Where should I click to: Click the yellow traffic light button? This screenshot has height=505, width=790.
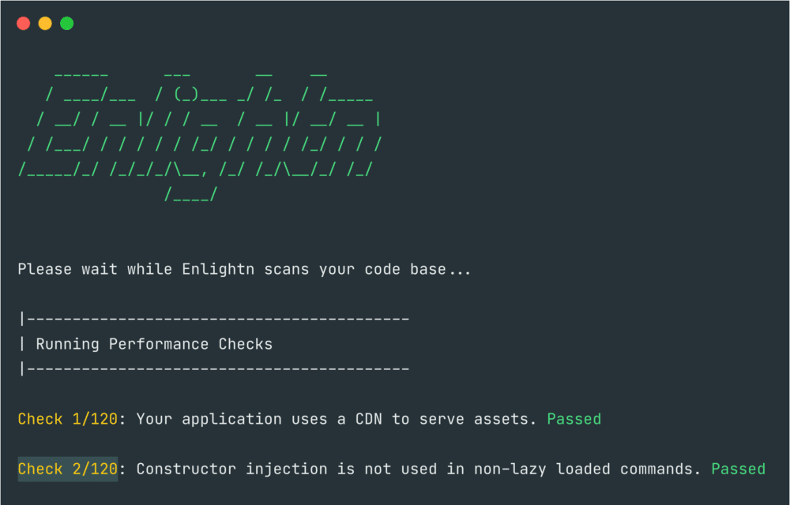(x=45, y=23)
